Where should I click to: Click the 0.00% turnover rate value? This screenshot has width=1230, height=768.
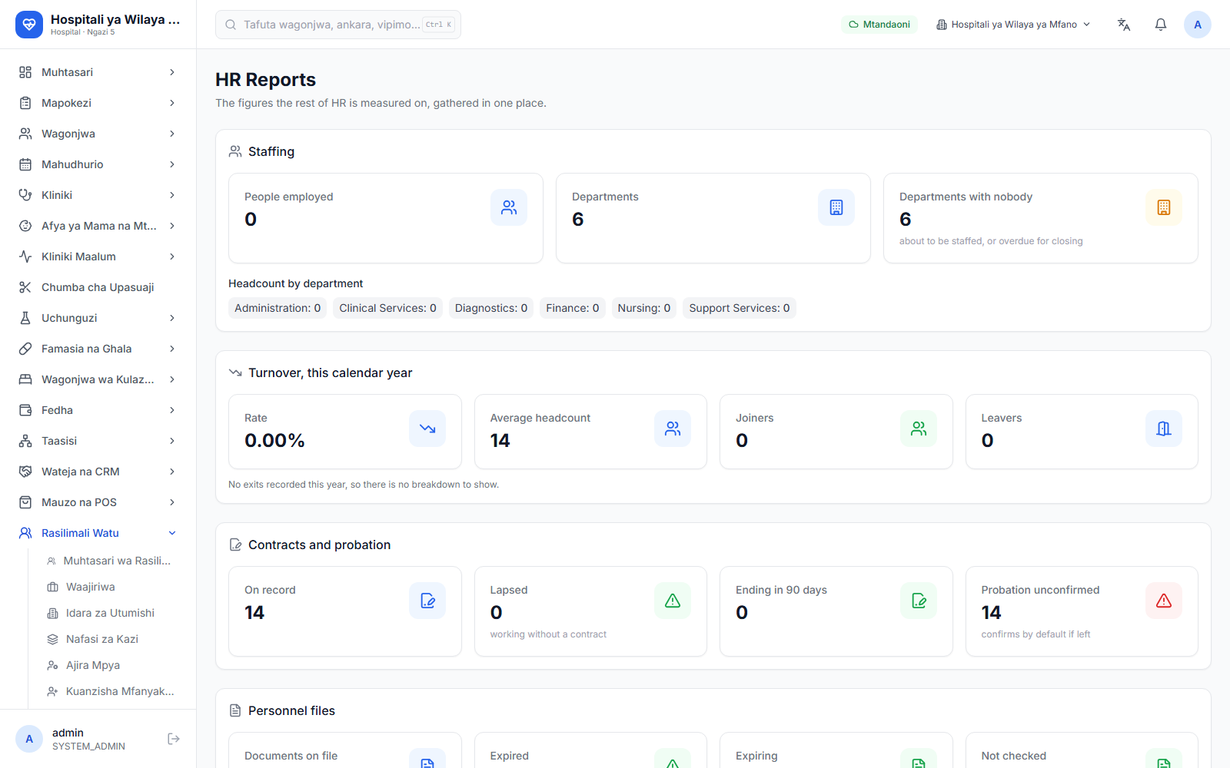274,441
